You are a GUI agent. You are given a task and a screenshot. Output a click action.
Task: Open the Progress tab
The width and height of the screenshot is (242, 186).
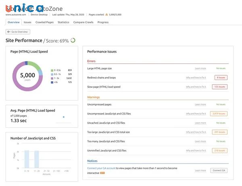(103, 22)
